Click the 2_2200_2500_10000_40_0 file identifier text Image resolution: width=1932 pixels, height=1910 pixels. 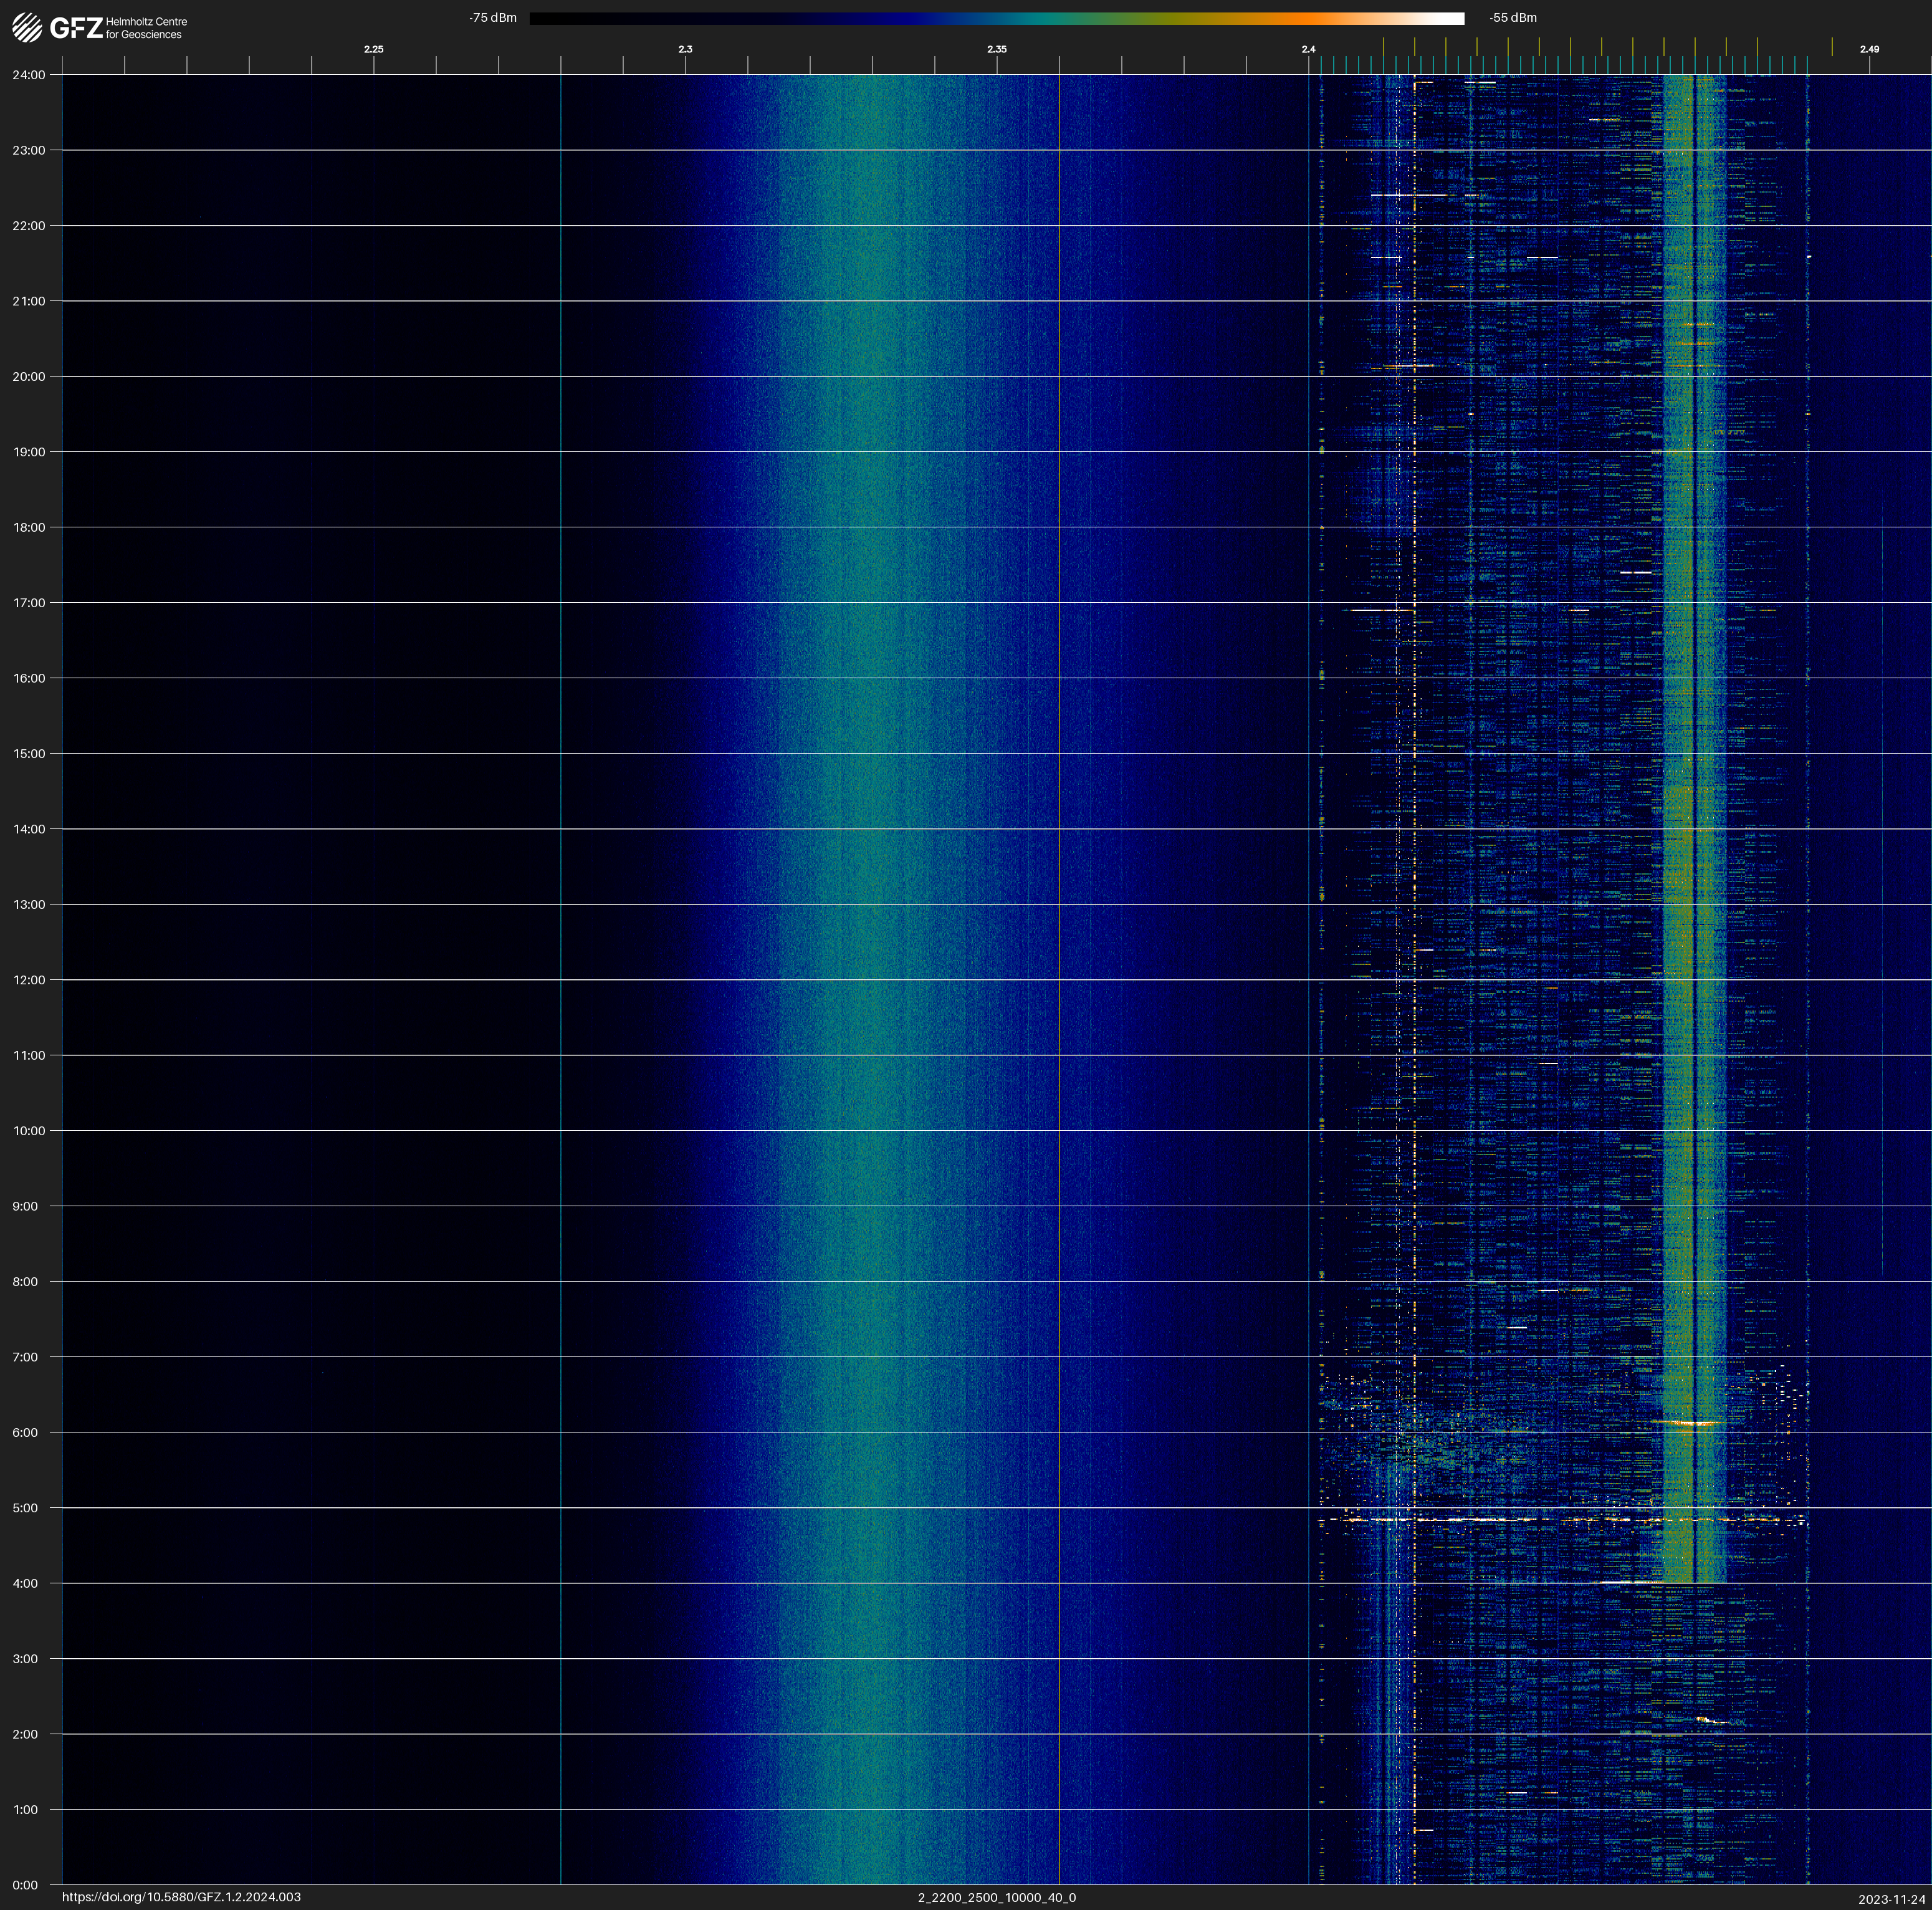996,1897
